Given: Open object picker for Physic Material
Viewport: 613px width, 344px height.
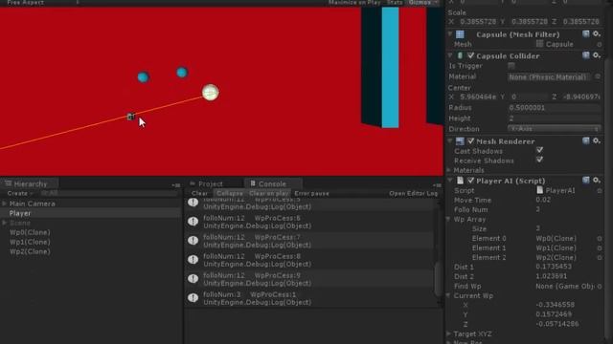Looking at the screenshot, I should pos(598,76).
